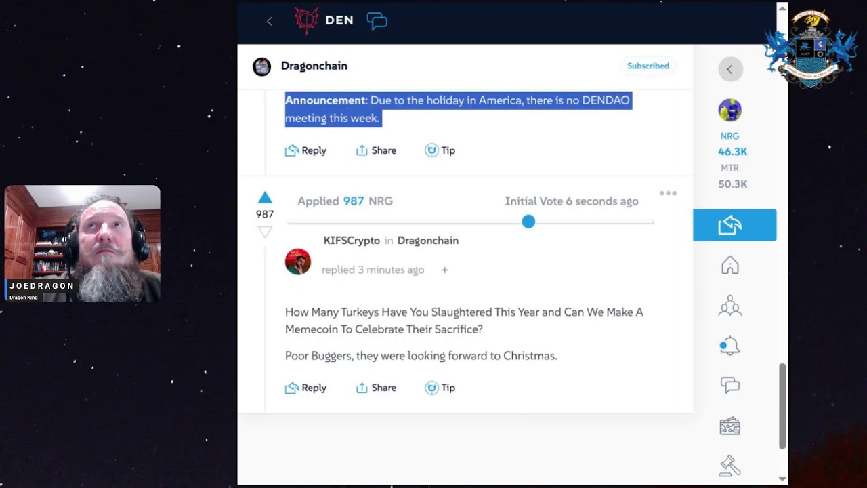Share the Turkeys memecoin post
This screenshot has height=488, width=867.
(376, 388)
